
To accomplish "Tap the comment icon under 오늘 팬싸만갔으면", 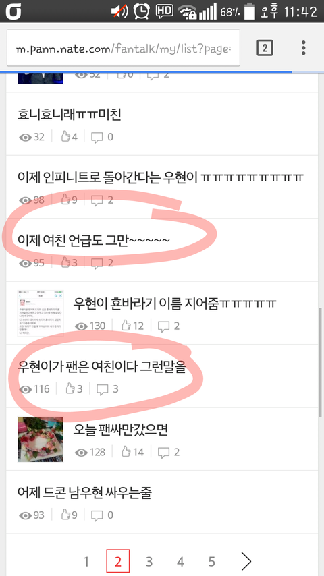I will (x=163, y=453).
